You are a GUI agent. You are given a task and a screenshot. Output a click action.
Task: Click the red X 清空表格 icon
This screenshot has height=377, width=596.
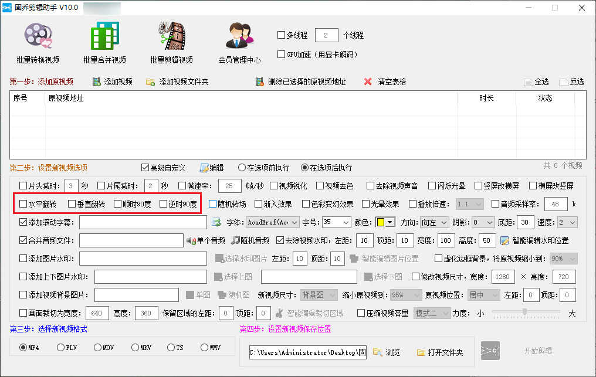[x=368, y=81]
